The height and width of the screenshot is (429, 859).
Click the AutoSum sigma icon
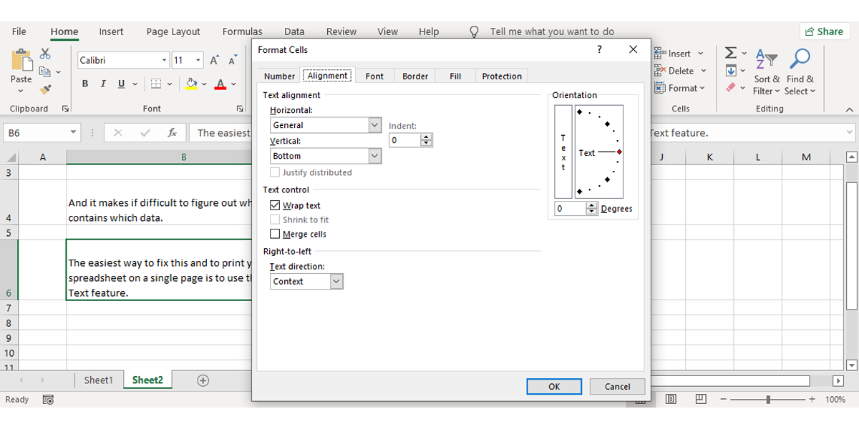point(731,53)
